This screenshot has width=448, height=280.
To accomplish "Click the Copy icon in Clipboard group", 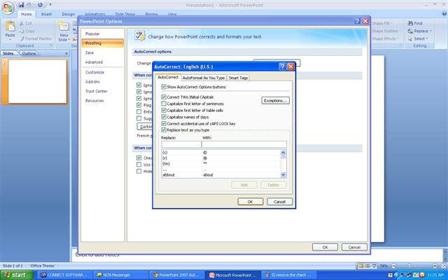I will coord(22,31).
